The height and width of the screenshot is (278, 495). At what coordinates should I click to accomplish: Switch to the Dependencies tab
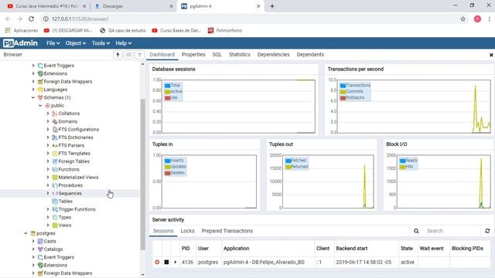pos(273,55)
